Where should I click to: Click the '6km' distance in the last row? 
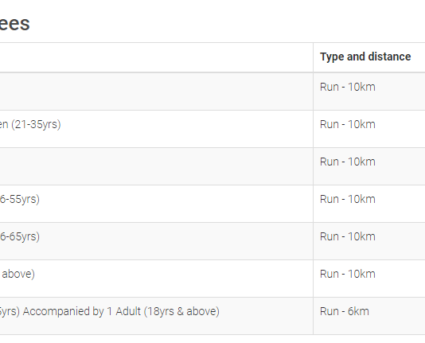pyautogui.click(x=358, y=311)
